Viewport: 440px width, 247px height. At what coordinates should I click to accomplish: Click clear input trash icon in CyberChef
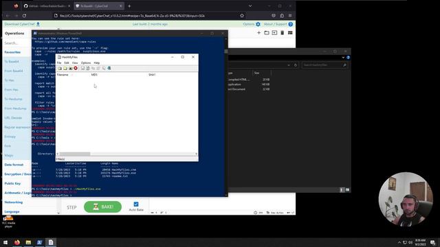coord(283,33)
